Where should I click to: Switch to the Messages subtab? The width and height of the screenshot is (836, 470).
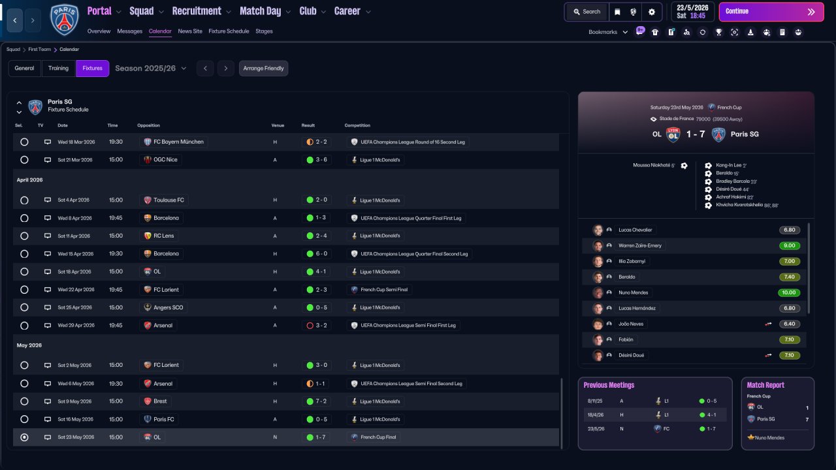[x=129, y=31]
